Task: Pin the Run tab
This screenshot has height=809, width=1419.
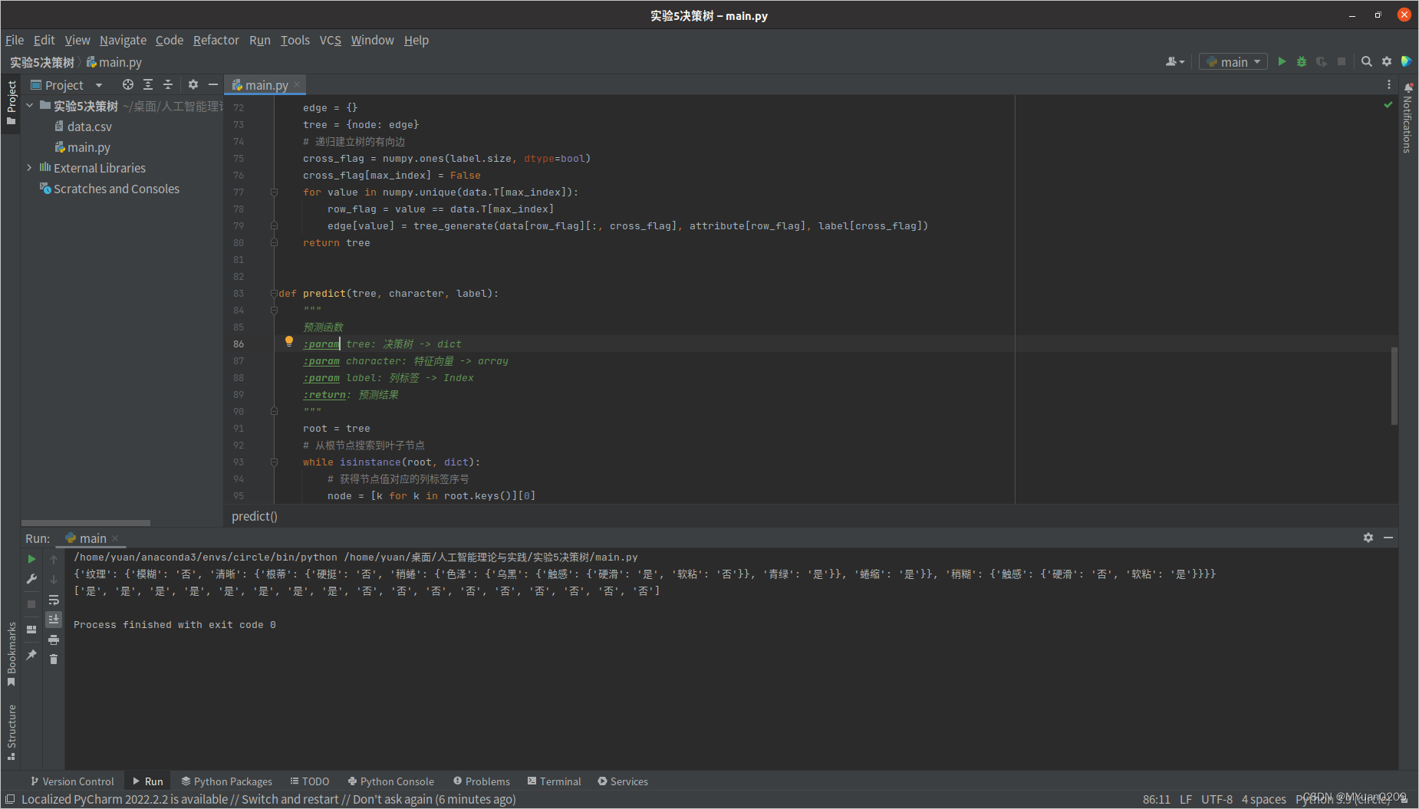Action: [x=31, y=655]
